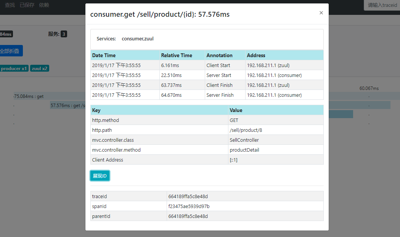Click the Client Start annotation row
Screen dimensions: 400x237
point(207,66)
